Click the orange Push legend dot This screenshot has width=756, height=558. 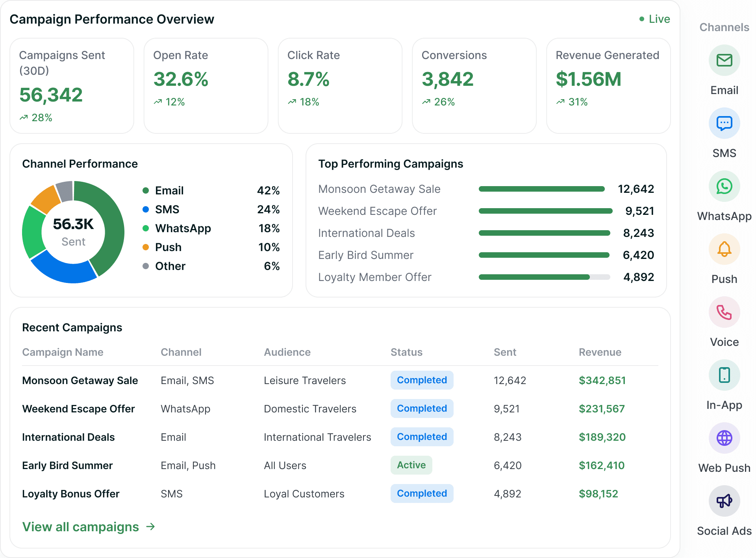pos(146,247)
